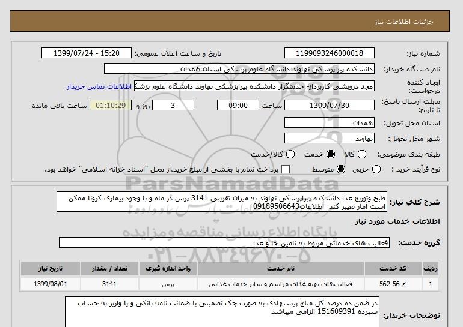The width and height of the screenshot is (463, 327).
Task: Click the delivery province field همدان
Action: click(x=330, y=122)
